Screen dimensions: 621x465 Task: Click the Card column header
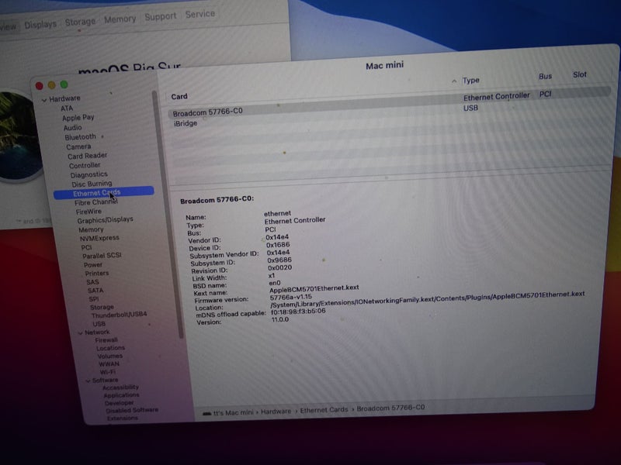click(x=179, y=96)
